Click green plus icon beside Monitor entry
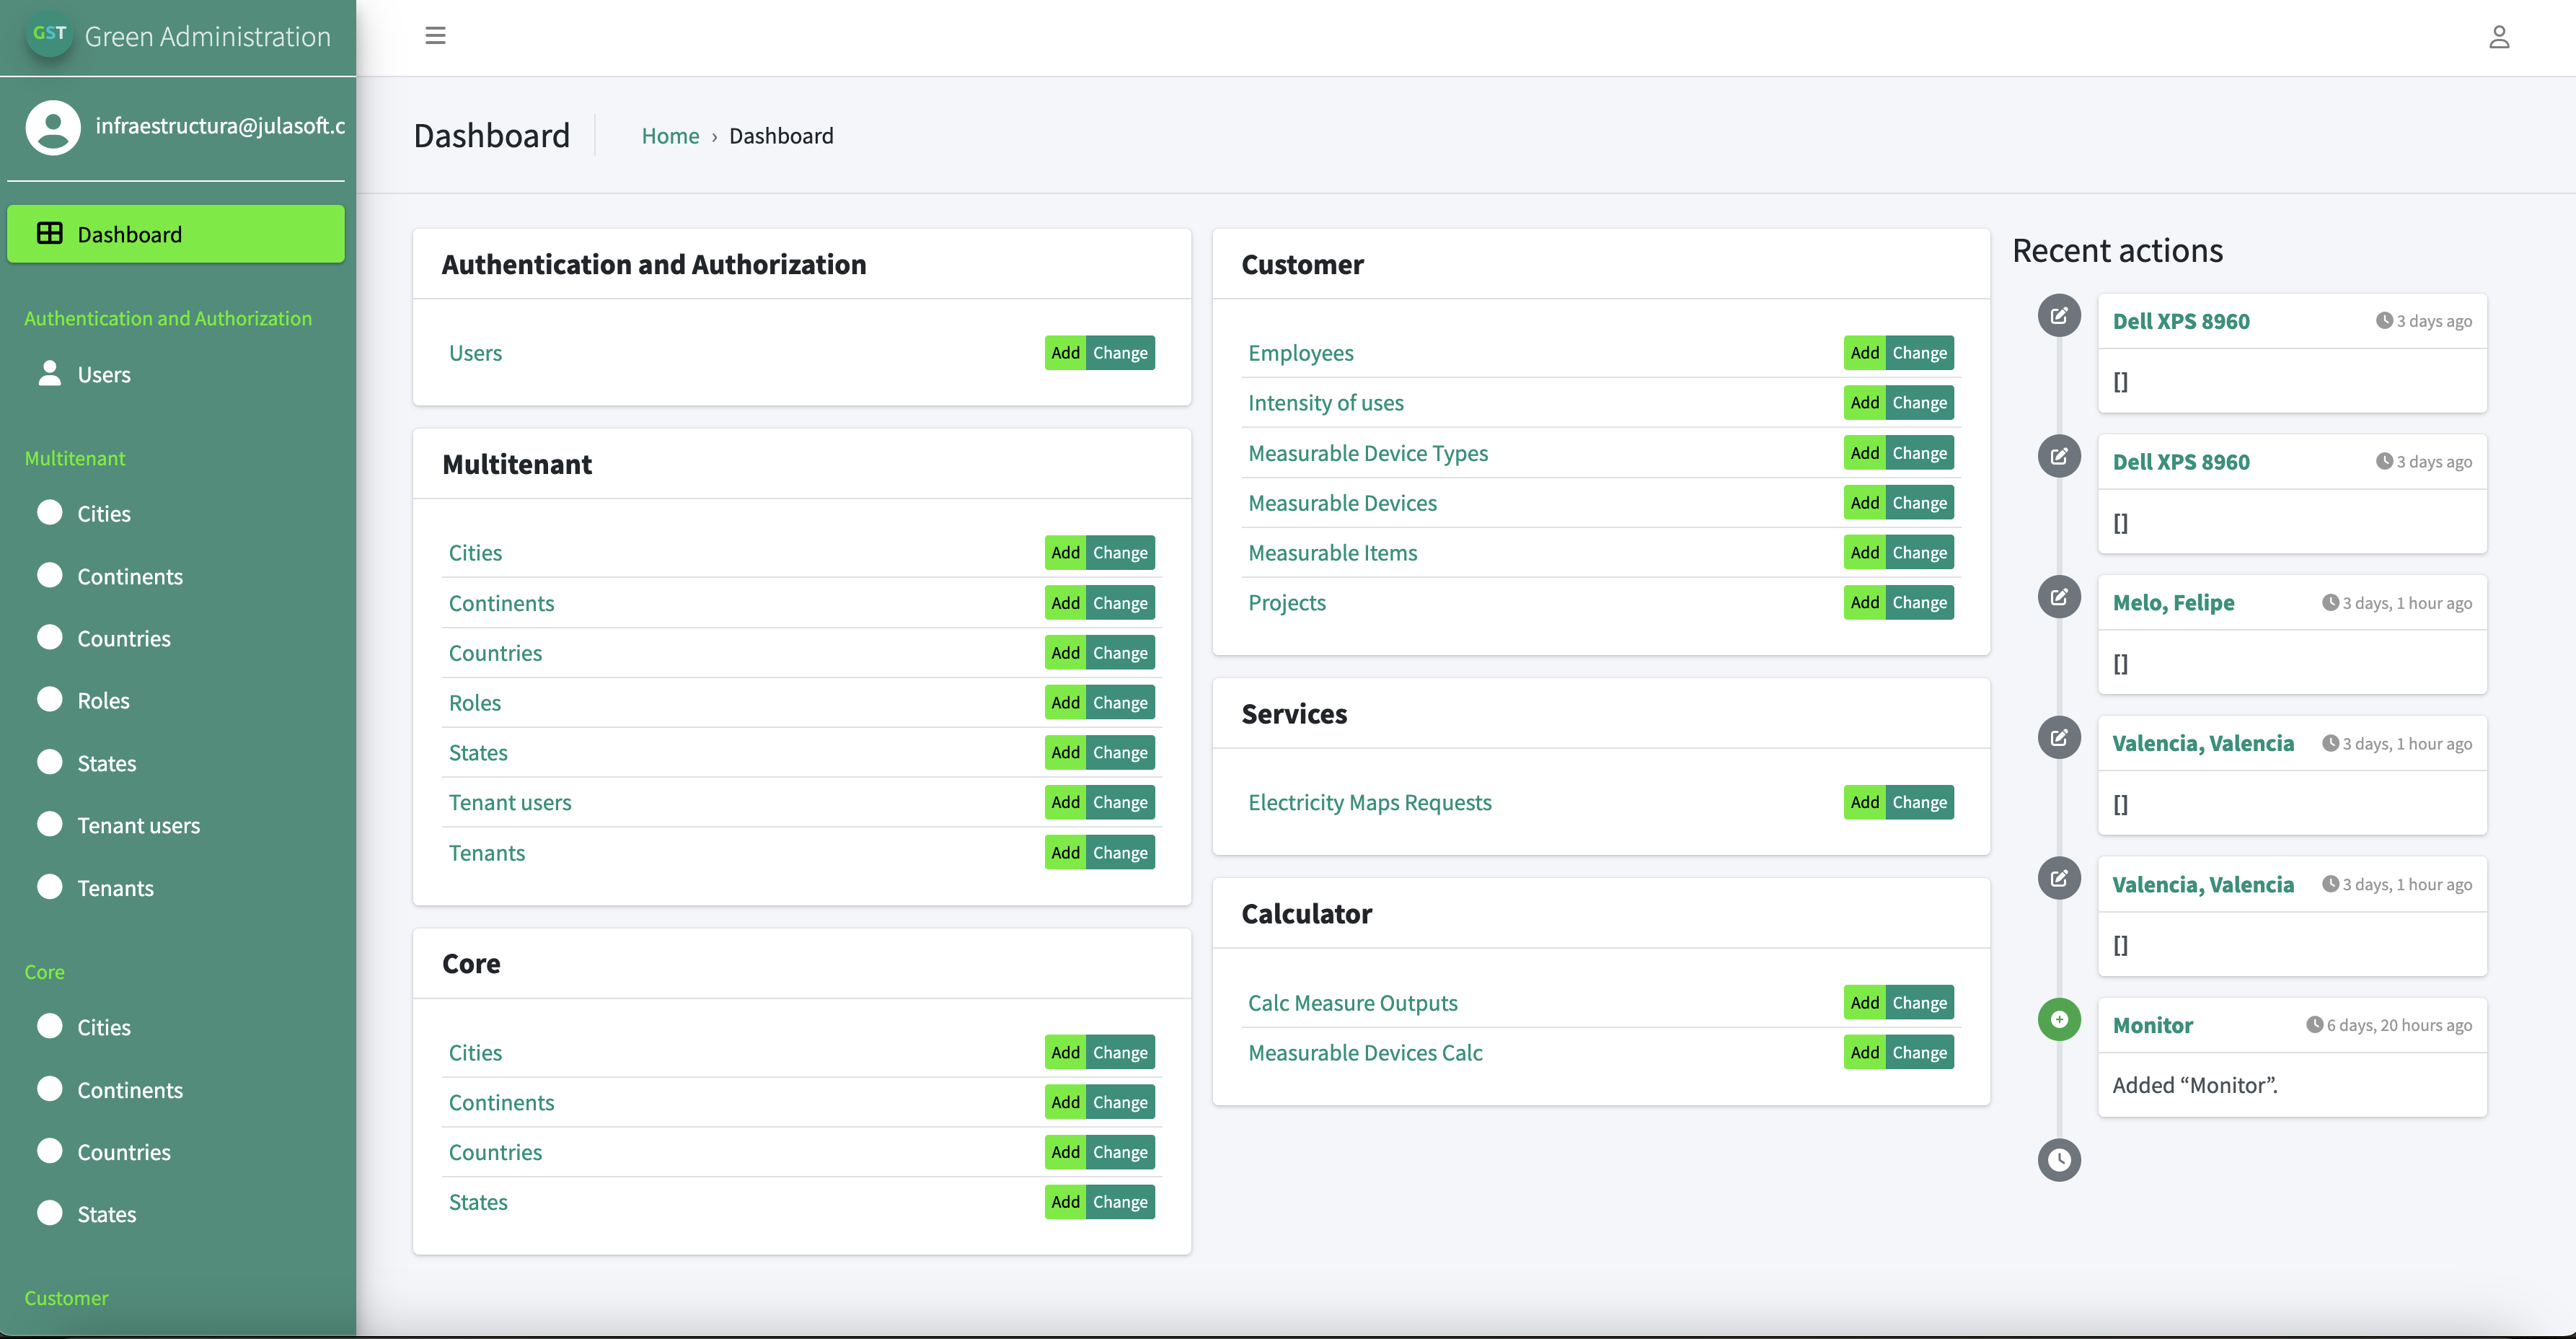Viewport: 2576px width, 1339px height. point(2058,1020)
